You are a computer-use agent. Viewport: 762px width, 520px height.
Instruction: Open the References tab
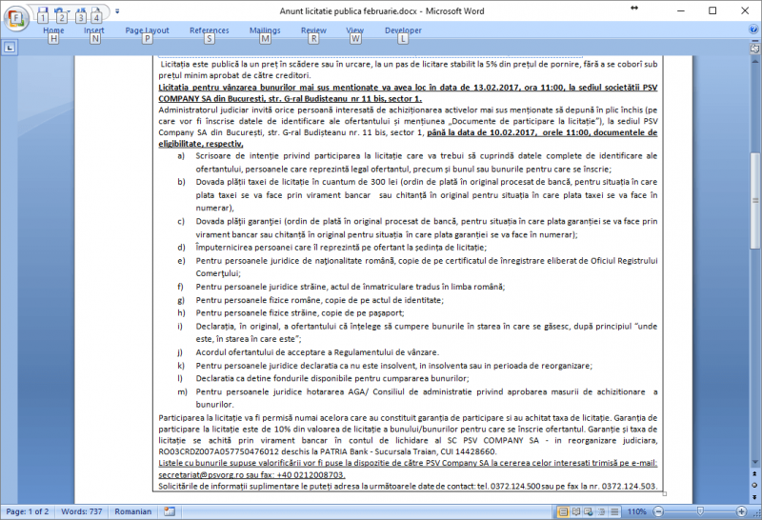click(x=209, y=30)
